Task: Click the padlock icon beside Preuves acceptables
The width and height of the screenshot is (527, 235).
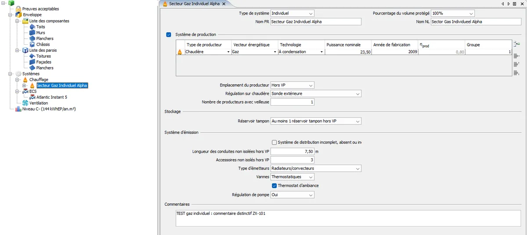Action: [x=18, y=9]
